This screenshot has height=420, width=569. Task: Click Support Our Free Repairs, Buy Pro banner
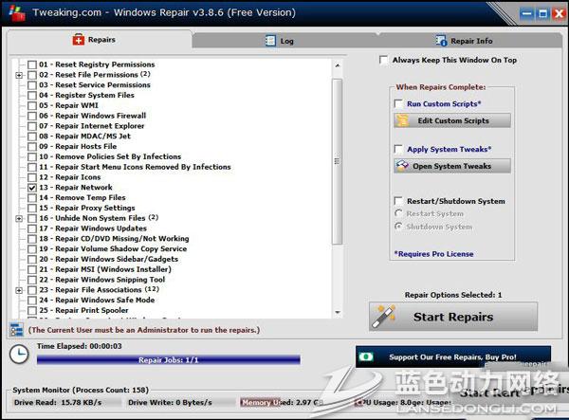click(452, 357)
